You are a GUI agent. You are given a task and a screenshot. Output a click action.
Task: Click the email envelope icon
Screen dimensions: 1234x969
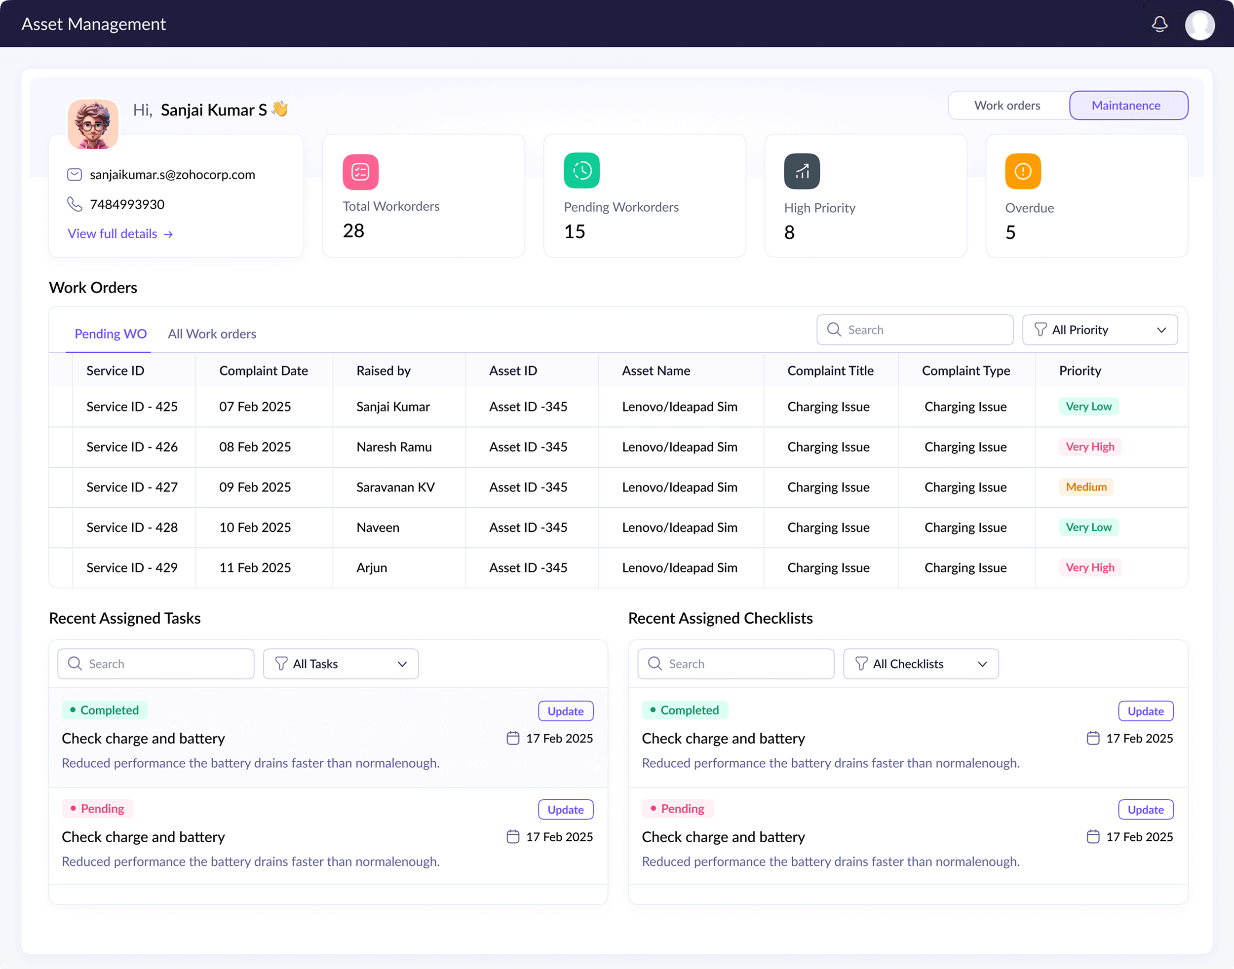75,175
